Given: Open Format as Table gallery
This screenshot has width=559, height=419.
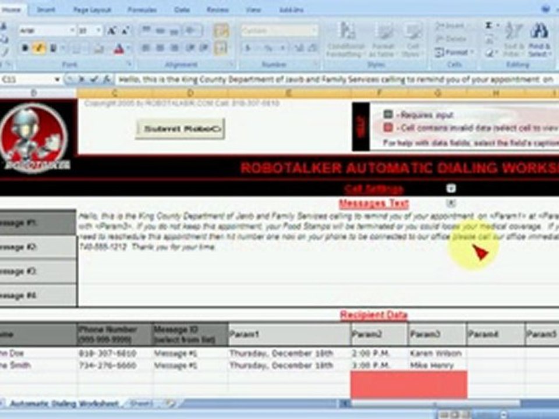Looking at the screenshot, I should pos(383,39).
